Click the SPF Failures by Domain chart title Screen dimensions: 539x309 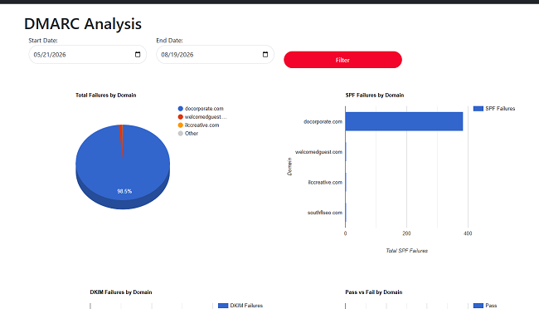(x=375, y=95)
